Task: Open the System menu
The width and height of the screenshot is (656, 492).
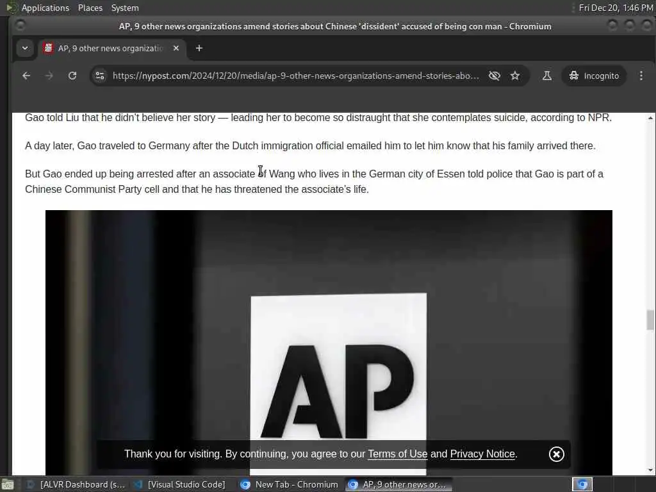Action: point(125,8)
